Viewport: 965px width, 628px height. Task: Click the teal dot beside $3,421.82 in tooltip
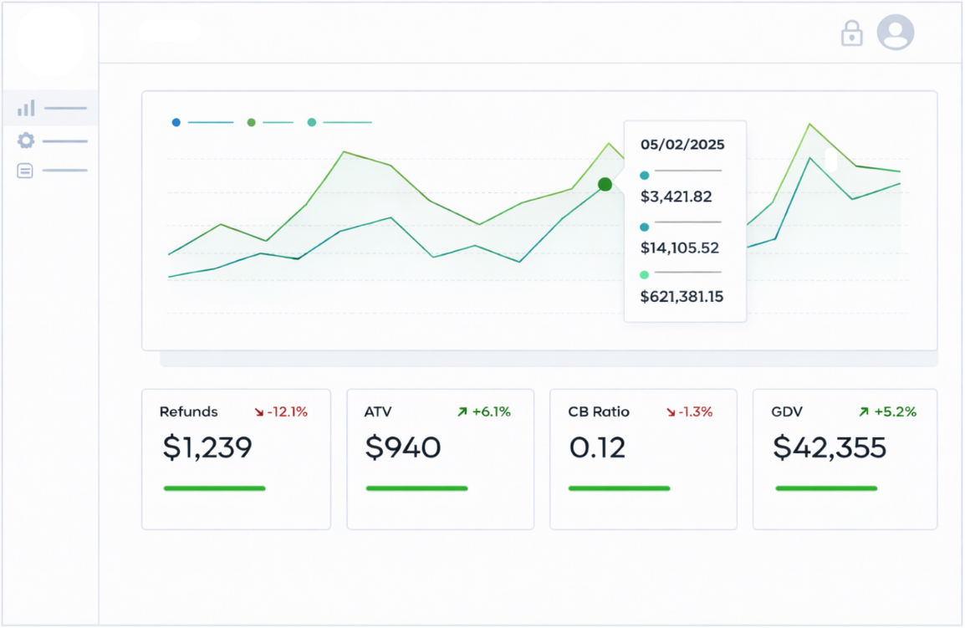(644, 176)
